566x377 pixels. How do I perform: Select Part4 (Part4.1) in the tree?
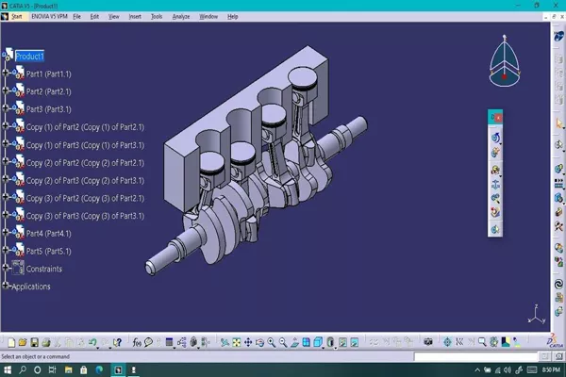coord(48,234)
